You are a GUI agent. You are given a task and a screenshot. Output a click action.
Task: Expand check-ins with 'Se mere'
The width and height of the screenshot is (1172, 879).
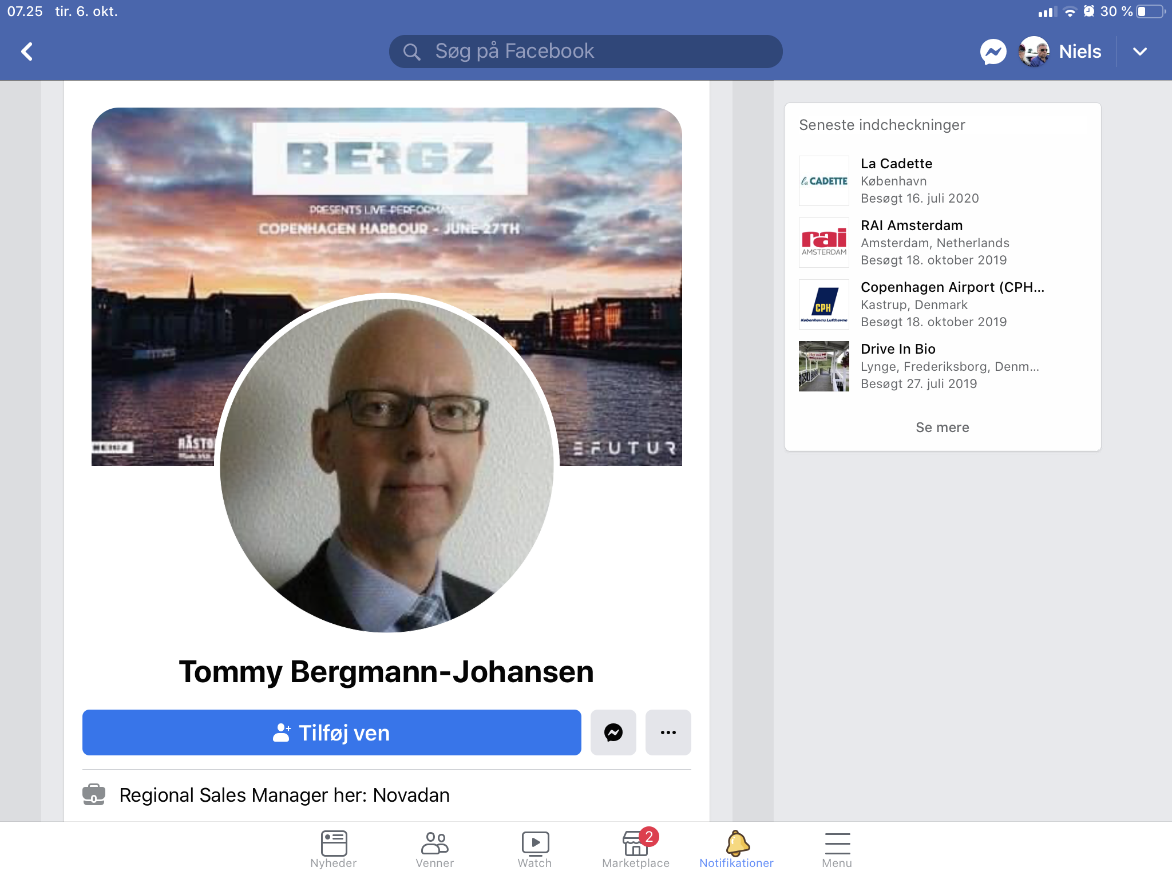click(x=942, y=427)
